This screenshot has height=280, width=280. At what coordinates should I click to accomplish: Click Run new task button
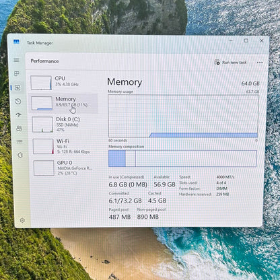tap(231, 63)
